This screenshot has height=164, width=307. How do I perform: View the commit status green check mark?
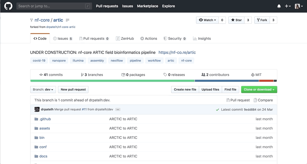218,110
